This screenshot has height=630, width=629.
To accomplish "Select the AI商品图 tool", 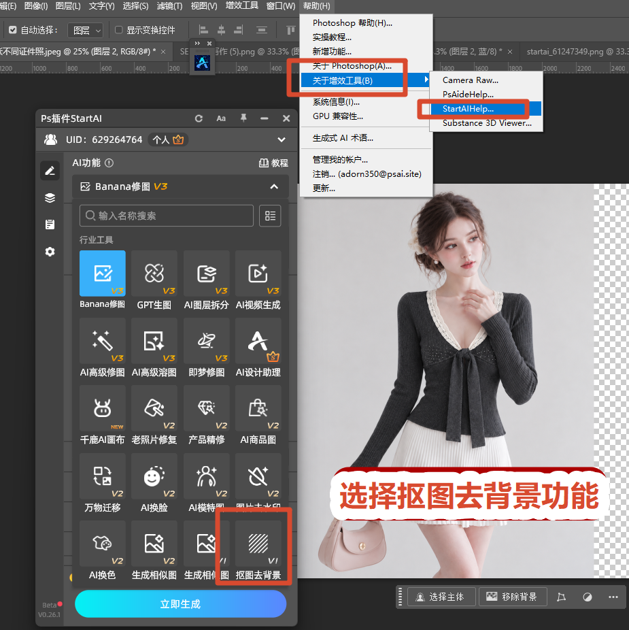I will 258,409.
